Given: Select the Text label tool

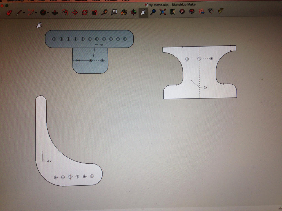Looking at the screenshot, I should (114, 12).
